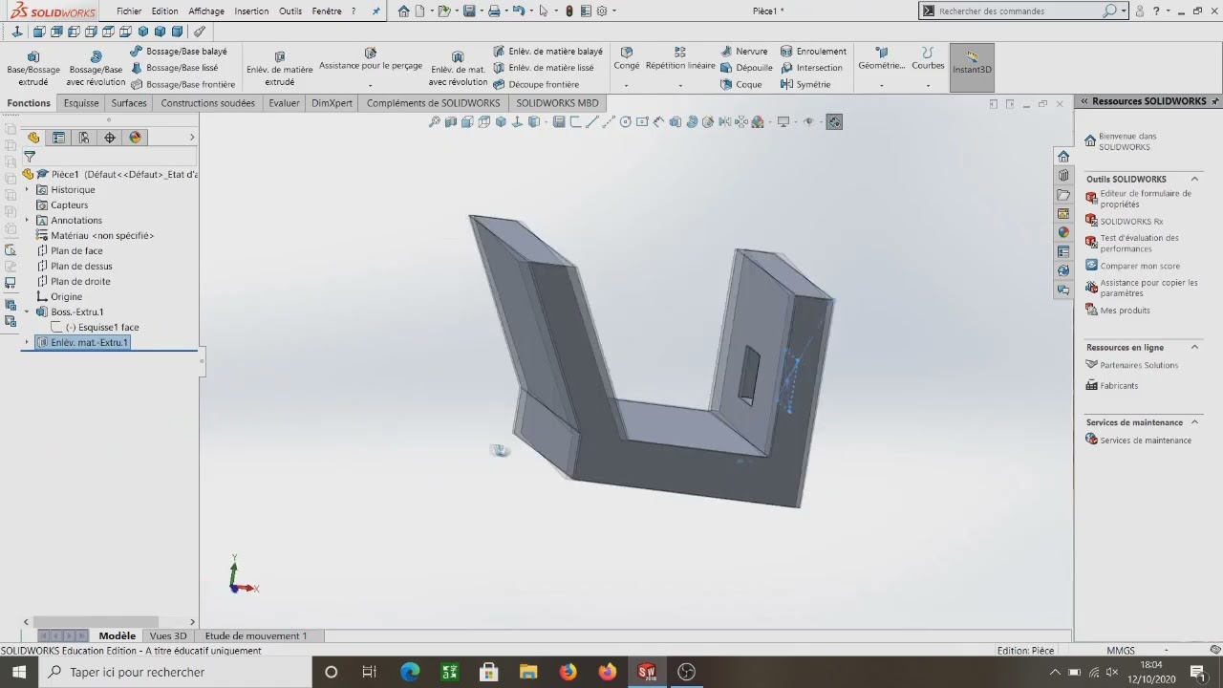
Task: Click Bienvenue dans SOLIDWORKS link
Action: [x=1127, y=141]
